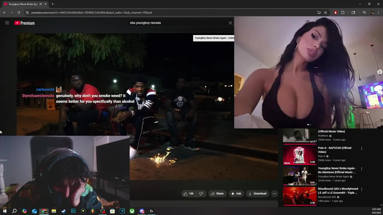Image resolution: width=383 pixels, height=215 pixels.
Task: Click chat username carloswrld
Action: 45,90
